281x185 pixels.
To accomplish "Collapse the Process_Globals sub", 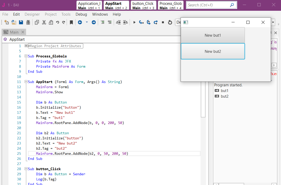I will tap(26, 56).
